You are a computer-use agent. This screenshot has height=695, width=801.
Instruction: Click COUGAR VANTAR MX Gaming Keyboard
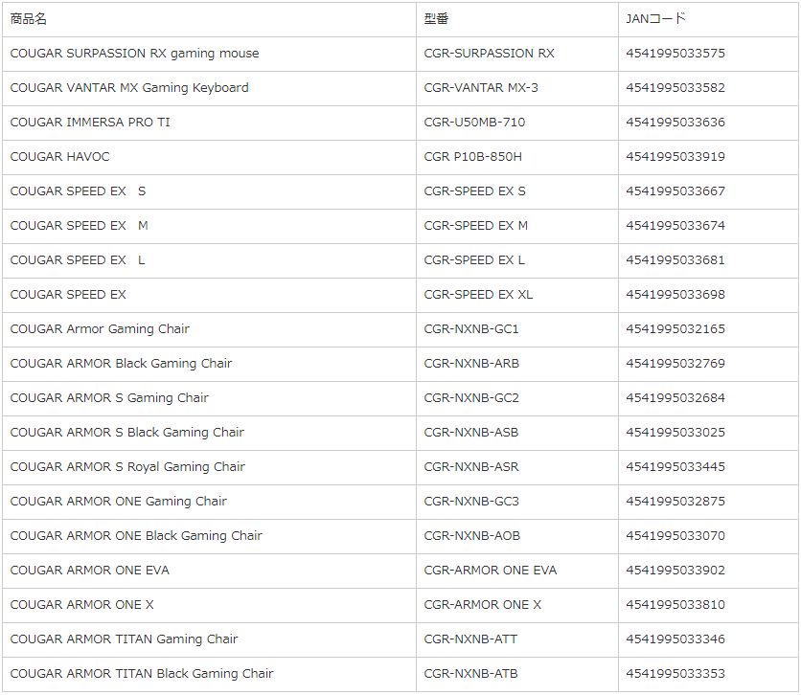pyautogui.click(x=129, y=88)
